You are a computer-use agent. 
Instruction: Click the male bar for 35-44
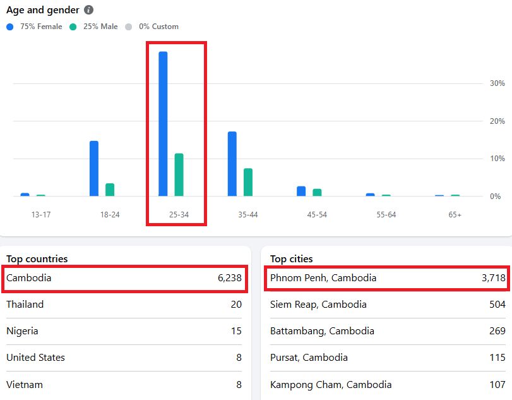point(248,183)
